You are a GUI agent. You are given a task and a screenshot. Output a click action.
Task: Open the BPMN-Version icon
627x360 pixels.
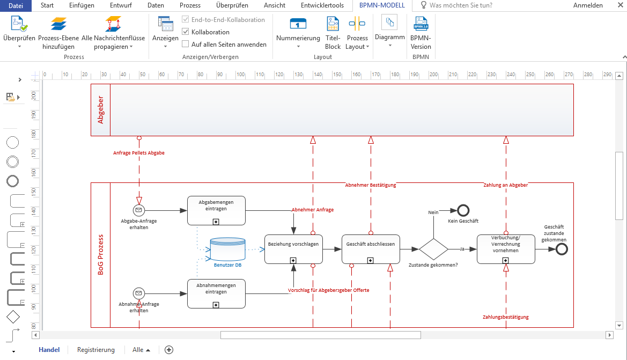coord(421,24)
